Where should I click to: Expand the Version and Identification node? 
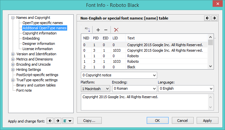click(13, 54)
